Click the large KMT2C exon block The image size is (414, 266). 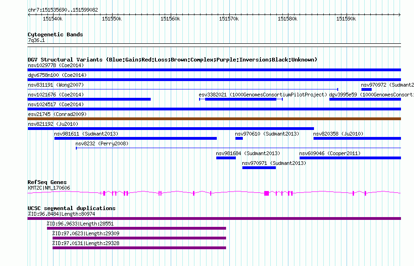tap(267, 193)
